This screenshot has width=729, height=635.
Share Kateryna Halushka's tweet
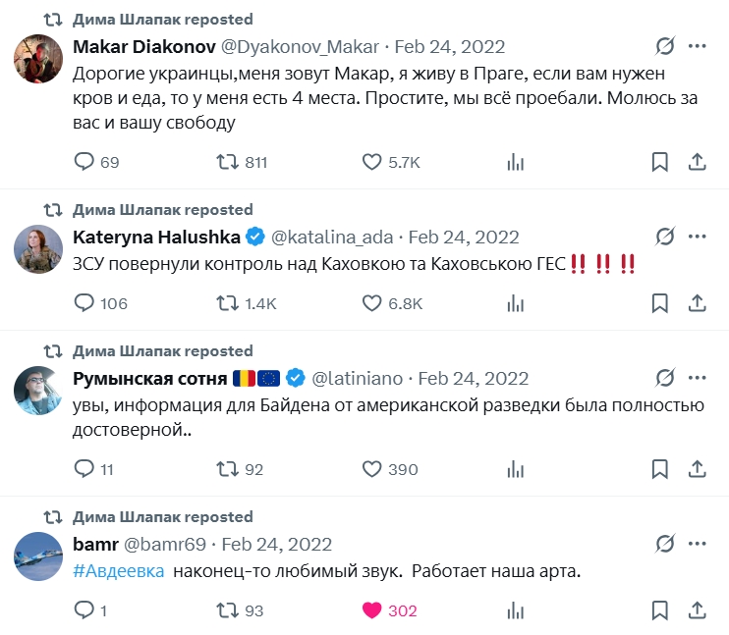point(696,303)
